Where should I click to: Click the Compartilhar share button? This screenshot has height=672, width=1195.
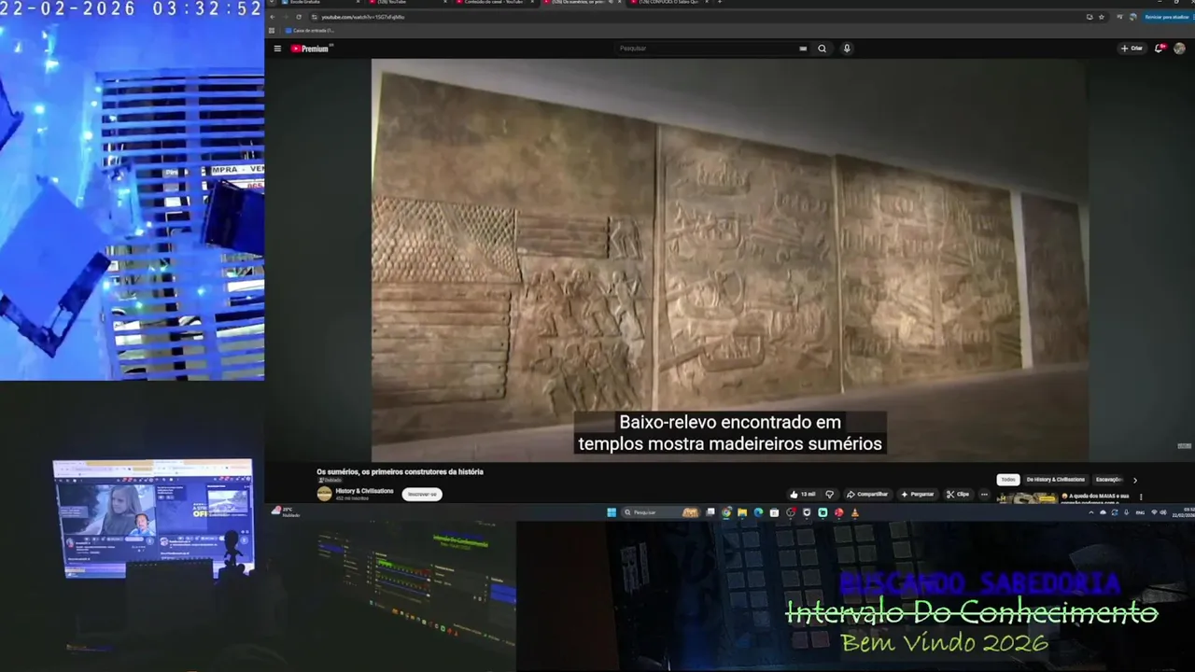tap(867, 494)
